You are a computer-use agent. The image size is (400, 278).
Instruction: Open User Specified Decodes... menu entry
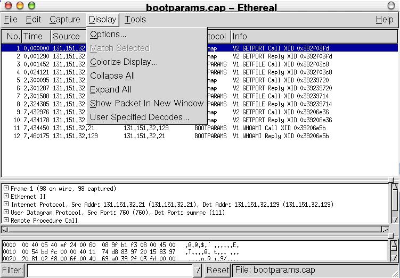pos(146,117)
